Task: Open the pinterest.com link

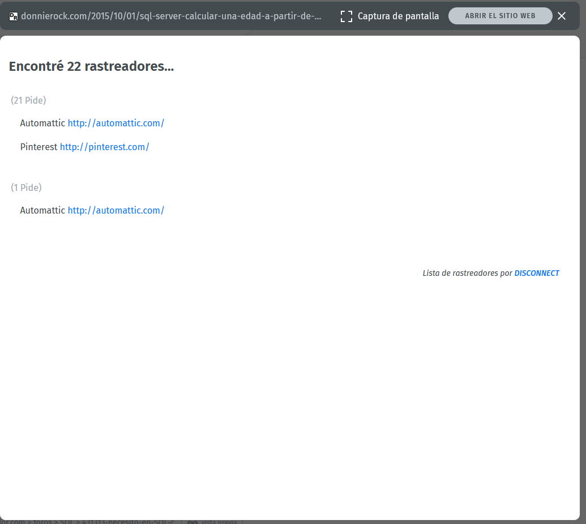Action: [x=104, y=147]
